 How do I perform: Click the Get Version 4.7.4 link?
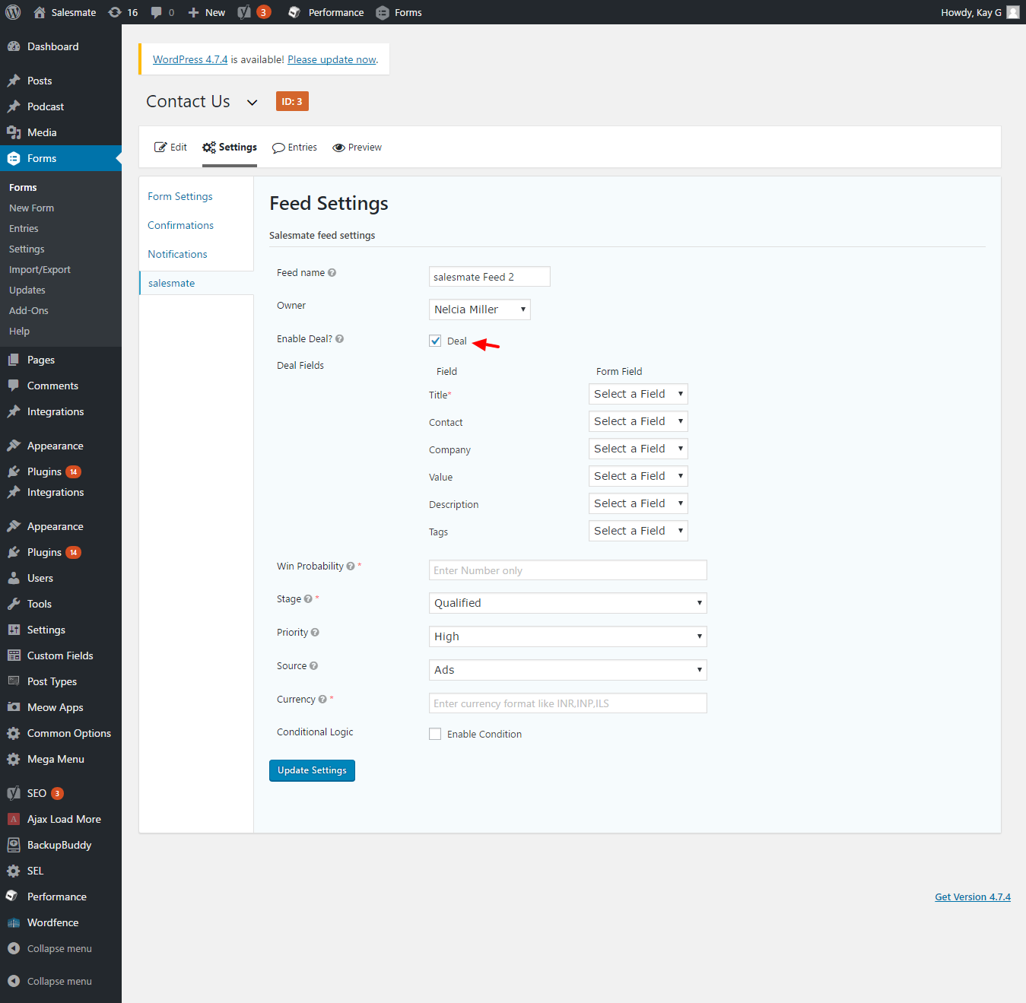[x=973, y=897]
